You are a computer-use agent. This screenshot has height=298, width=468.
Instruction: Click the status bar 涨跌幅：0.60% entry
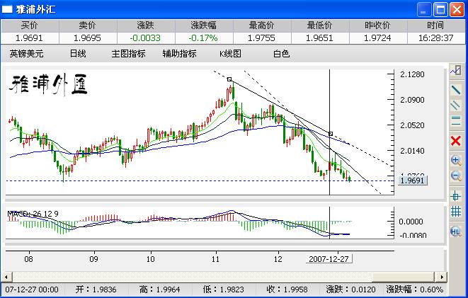(x=415, y=290)
